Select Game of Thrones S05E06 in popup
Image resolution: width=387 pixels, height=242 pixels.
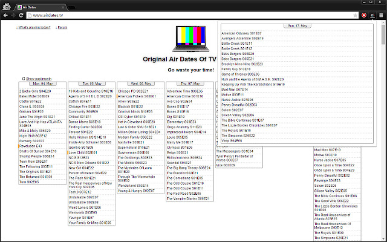[x=241, y=74]
